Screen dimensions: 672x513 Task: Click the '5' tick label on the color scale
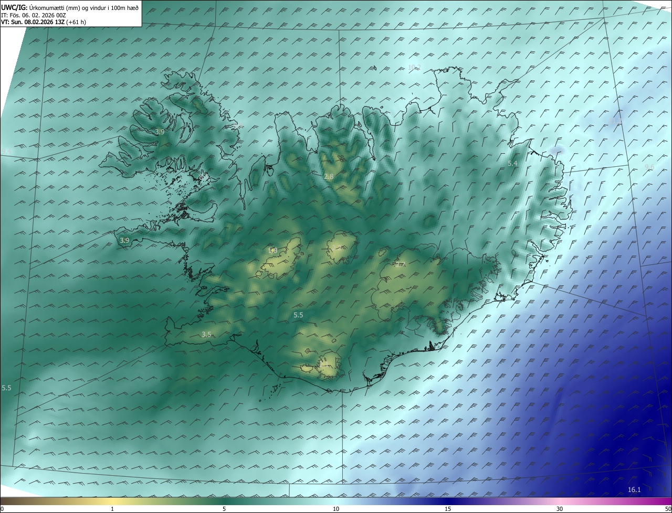point(224,509)
